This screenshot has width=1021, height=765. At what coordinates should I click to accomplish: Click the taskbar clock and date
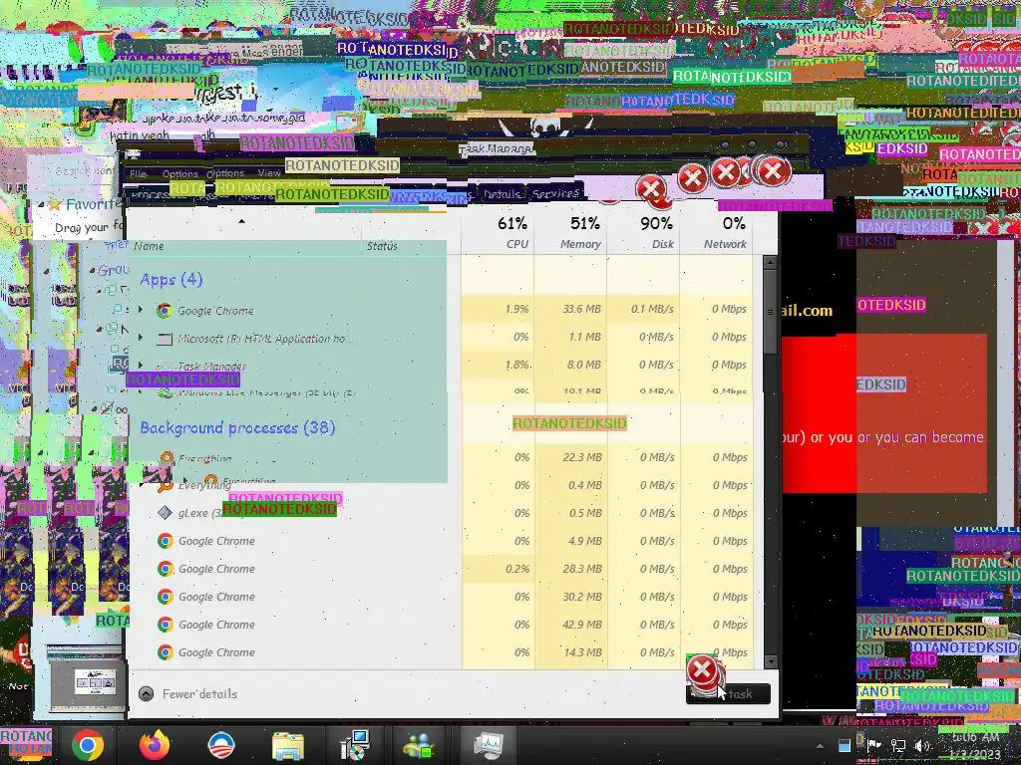coord(975,745)
